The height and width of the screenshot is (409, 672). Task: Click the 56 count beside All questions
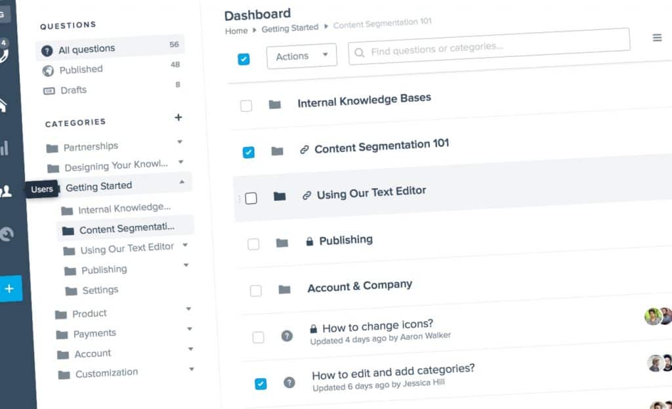click(174, 44)
